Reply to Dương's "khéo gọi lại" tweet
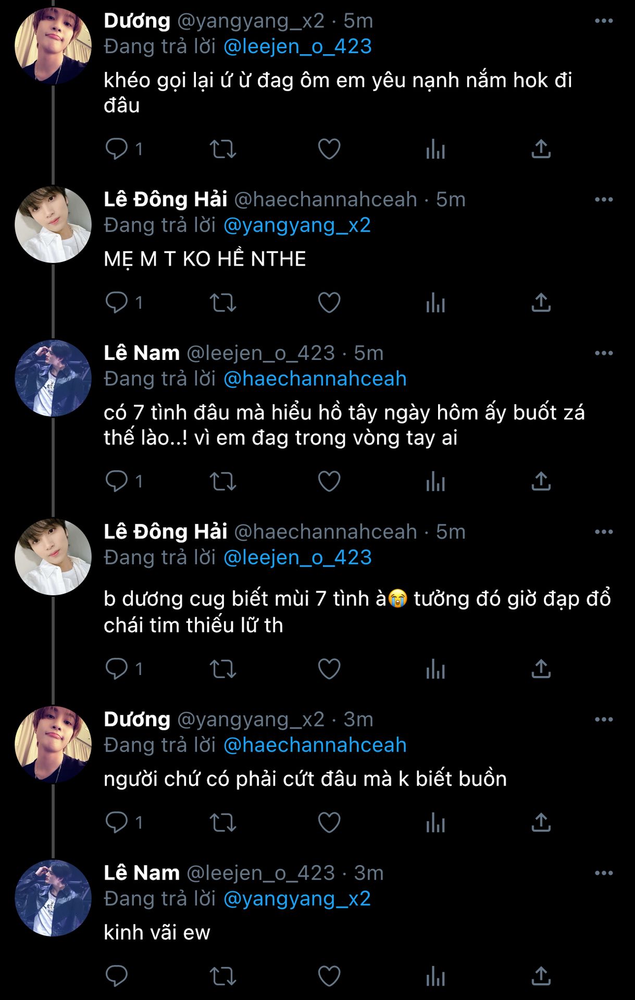This screenshot has height=1000, width=635. point(117,149)
